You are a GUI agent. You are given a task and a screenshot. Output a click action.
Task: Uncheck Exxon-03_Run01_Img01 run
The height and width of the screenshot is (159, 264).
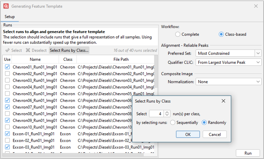pos(7,147)
